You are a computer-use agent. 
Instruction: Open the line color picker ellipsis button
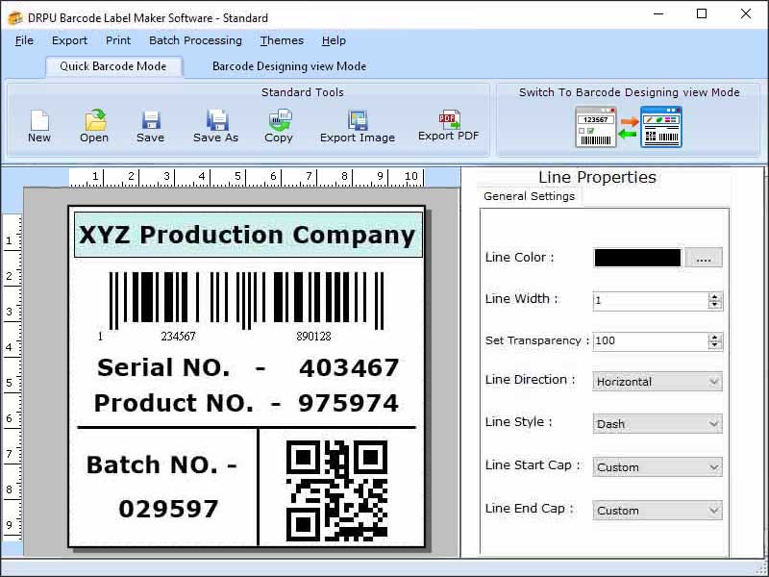tap(704, 258)
